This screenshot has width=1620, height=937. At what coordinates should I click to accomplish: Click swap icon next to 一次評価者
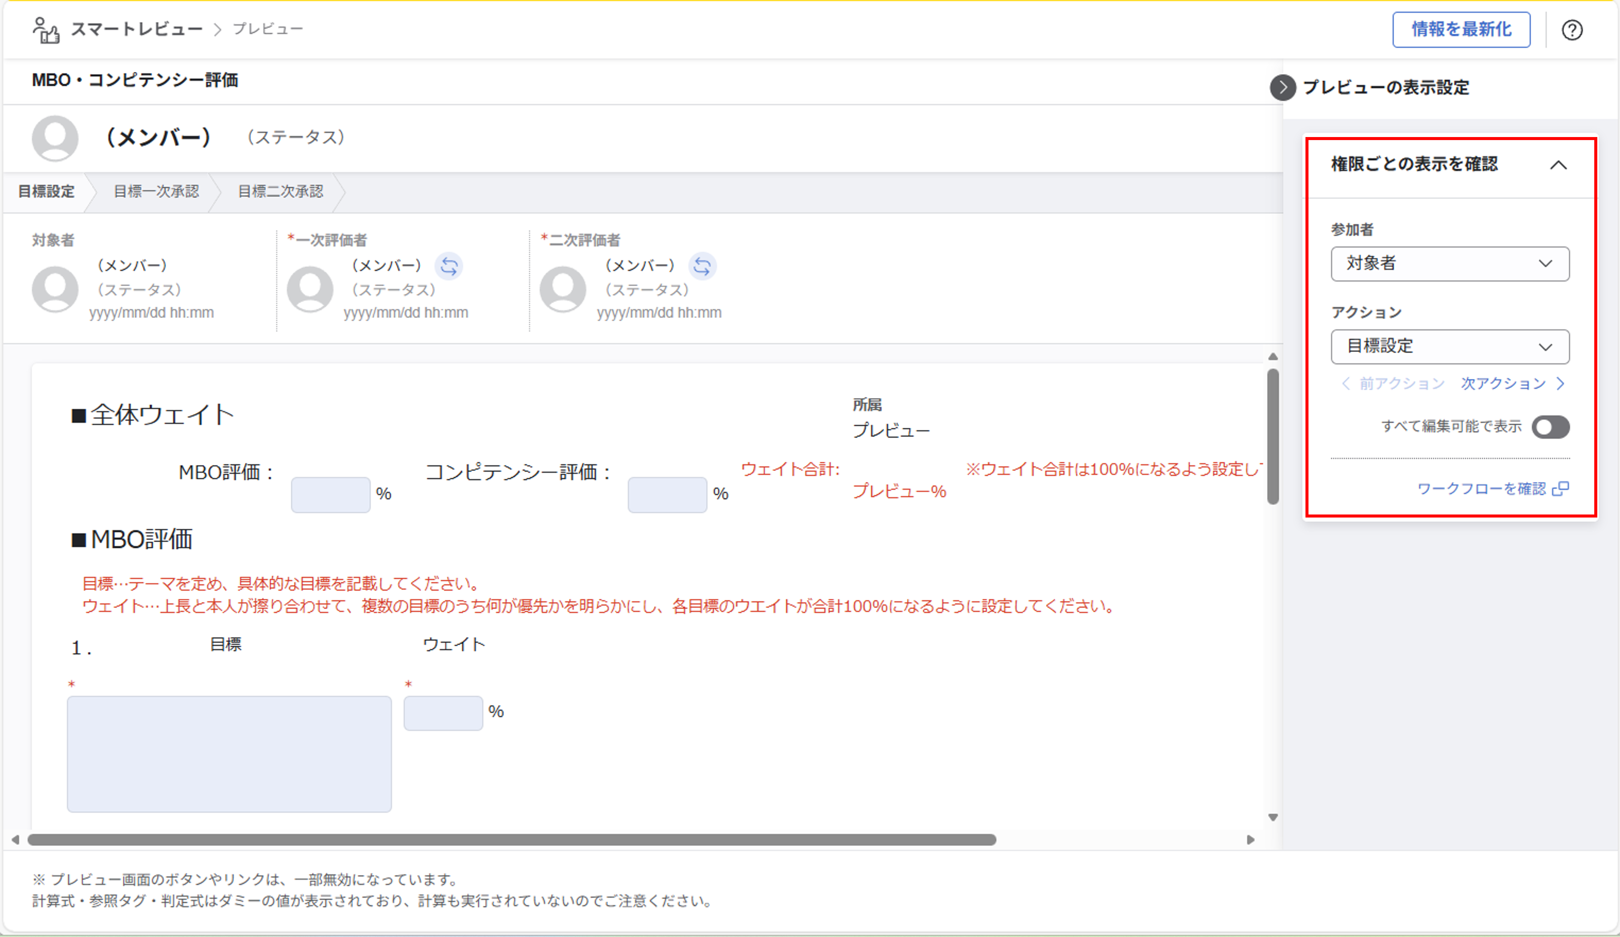449,266
